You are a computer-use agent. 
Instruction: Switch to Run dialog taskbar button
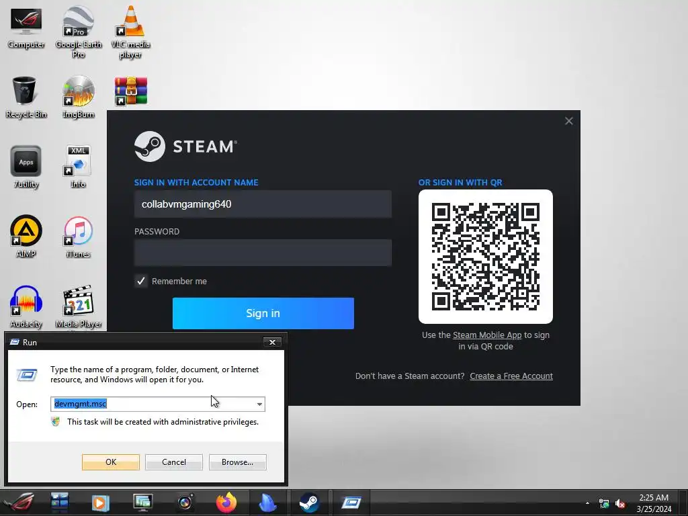(351, 503)
